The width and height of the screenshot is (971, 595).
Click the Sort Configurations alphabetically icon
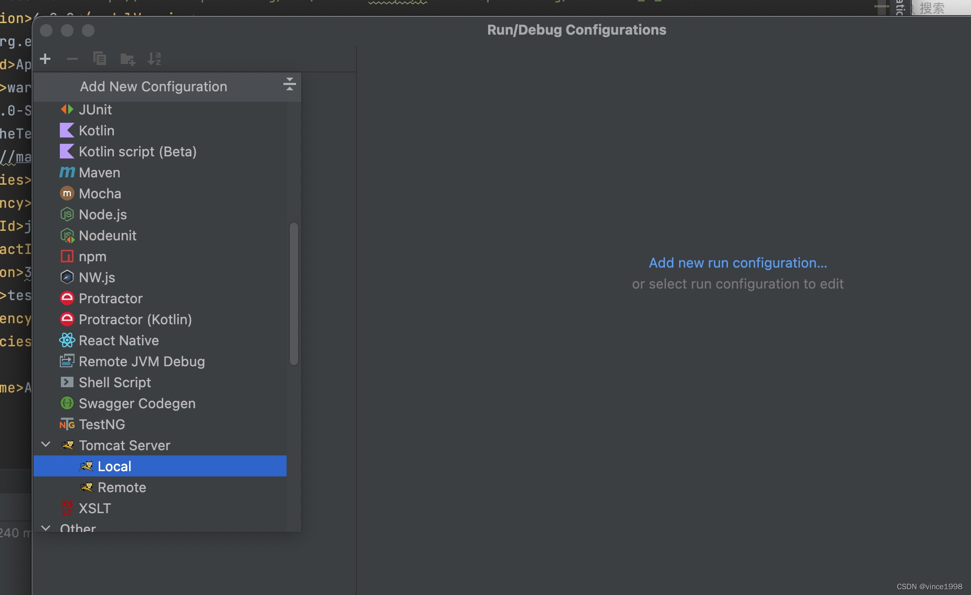154,59
